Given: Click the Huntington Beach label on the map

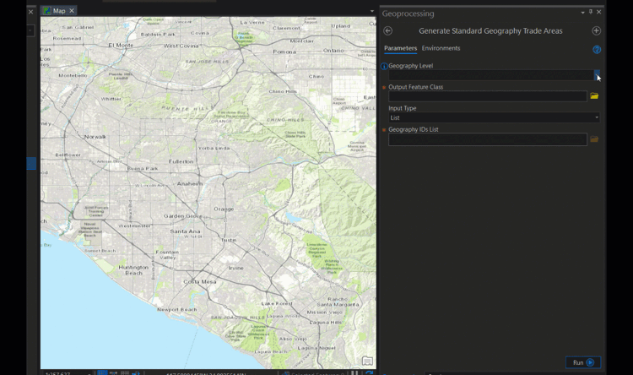Looking at the screenshot, I should click(133, 270).
